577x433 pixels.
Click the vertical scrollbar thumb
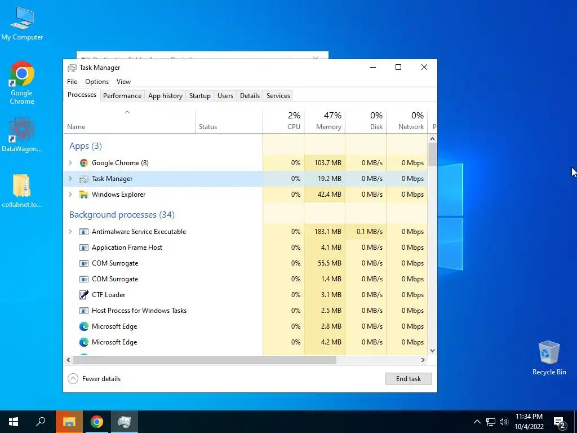[432, 154]
